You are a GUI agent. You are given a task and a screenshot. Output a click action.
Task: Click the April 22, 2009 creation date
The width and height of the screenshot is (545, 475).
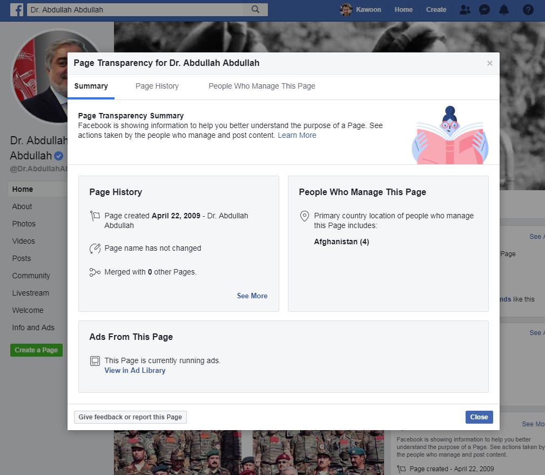point(176,216)
